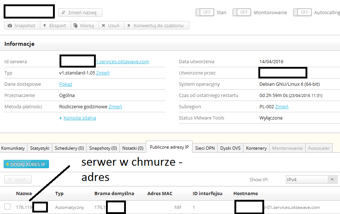The width and height of the screenshot is (340, 214).
Task: Switch to the Sieci OPN tab
Action: [x=205, y=148]
